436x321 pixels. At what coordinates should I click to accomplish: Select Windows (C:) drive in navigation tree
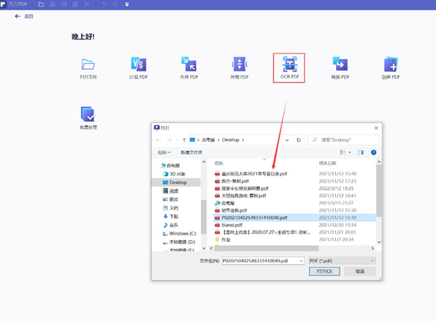180,234
